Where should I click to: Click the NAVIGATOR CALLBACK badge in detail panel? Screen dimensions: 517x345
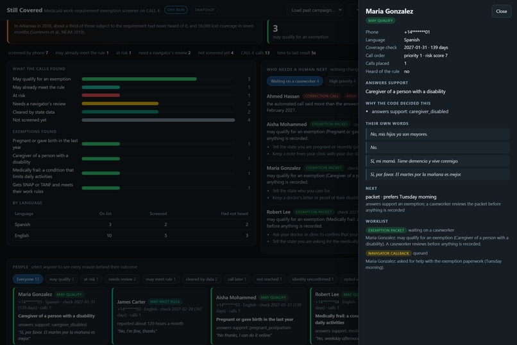(x=389, y=253)
